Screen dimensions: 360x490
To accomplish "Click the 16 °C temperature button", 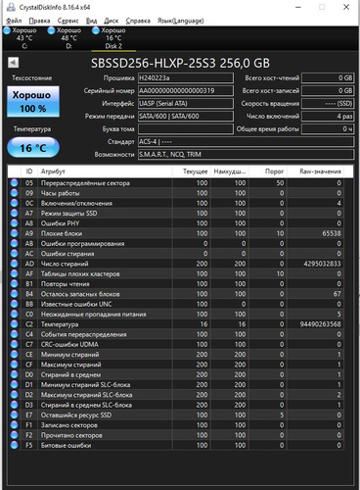I will (33, 148).
